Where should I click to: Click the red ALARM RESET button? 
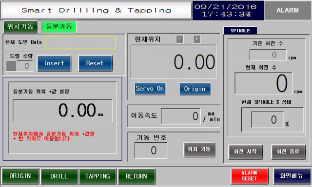click(x=249, y=176)
